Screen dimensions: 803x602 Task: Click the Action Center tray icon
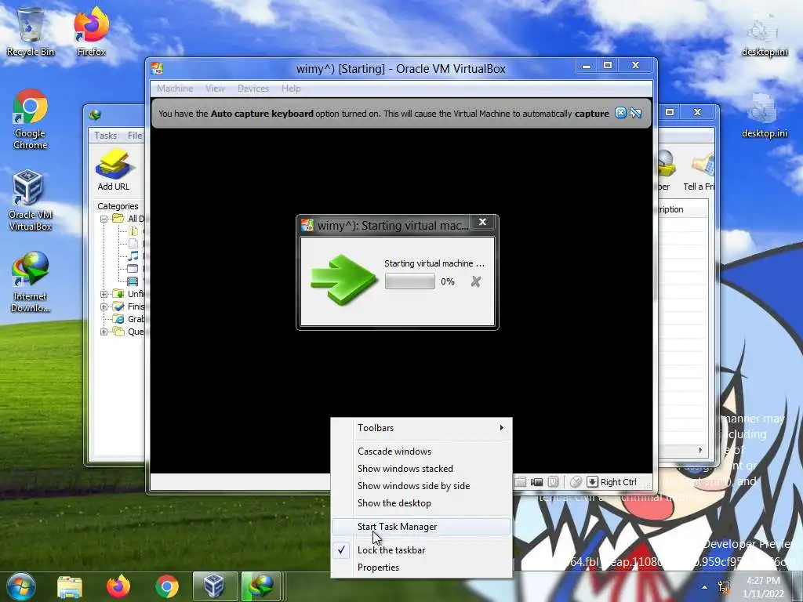pyautogui.click(x=724, y=587)
